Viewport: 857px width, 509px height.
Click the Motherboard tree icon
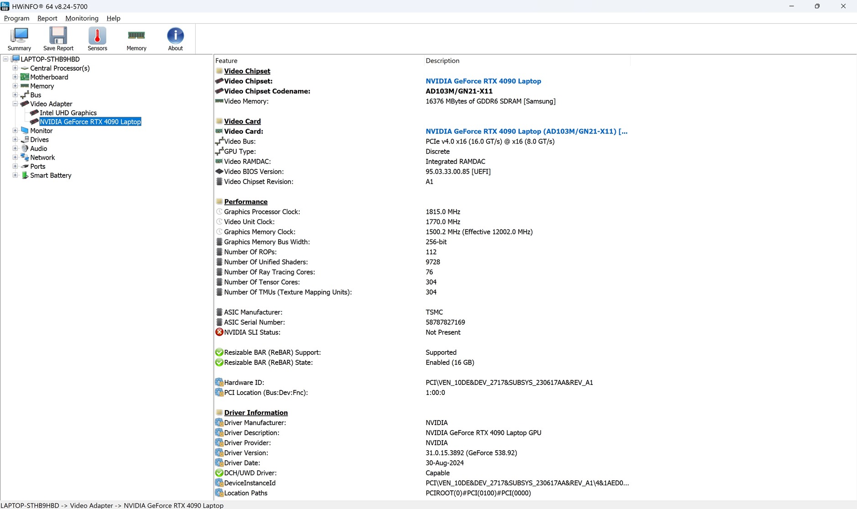25,77
